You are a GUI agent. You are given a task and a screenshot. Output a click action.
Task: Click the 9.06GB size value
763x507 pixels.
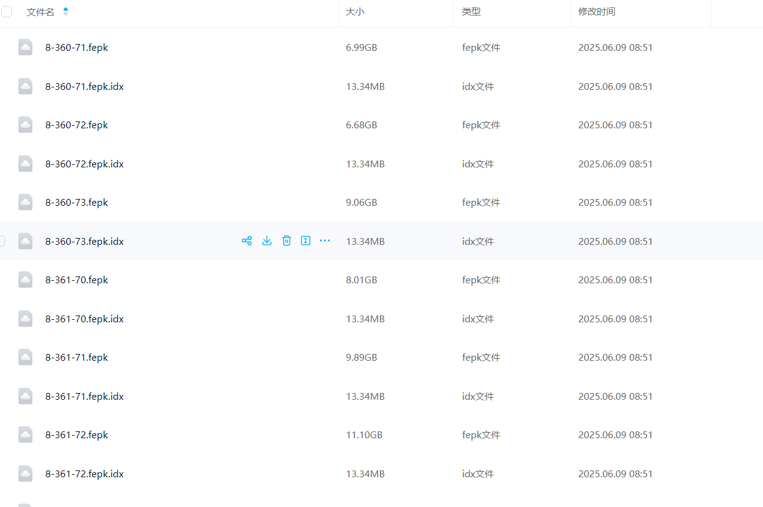pyautogui.click(x=361, y=202)
